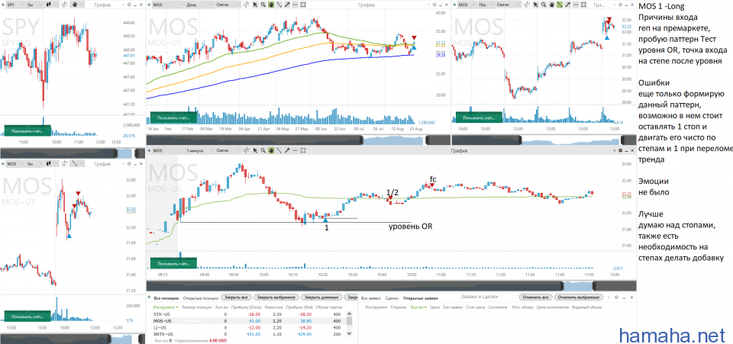Select hand pan tool in MOS daily chart
Image resolution: width=733 pixels, height=344 pixels.
coord(271,5)
